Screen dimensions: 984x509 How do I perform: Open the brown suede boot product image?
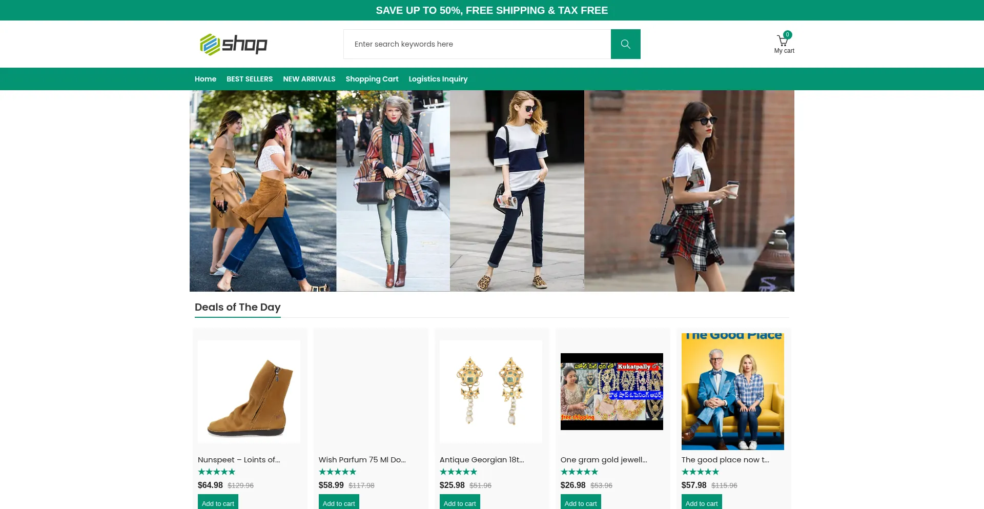(x=249, y=392)
